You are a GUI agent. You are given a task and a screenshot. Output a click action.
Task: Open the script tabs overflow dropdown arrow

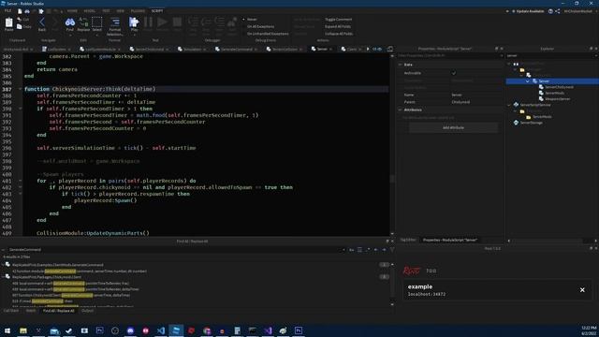click(368, 49)
